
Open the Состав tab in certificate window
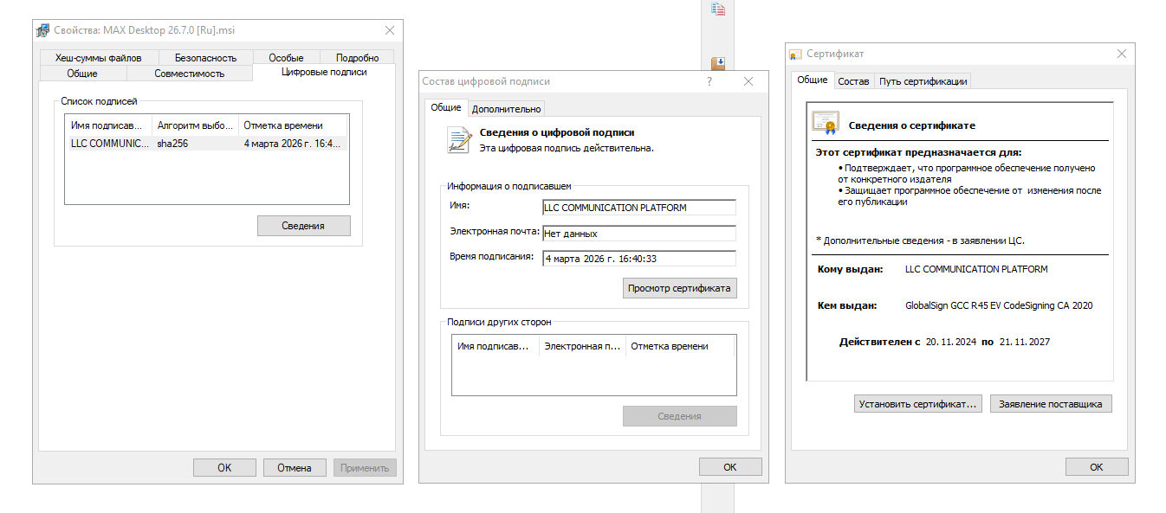[x=853, y=81]
